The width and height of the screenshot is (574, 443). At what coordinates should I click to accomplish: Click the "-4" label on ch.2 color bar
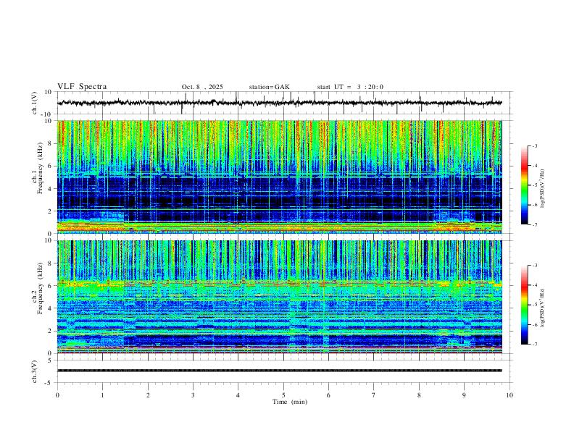click(534, 285)
